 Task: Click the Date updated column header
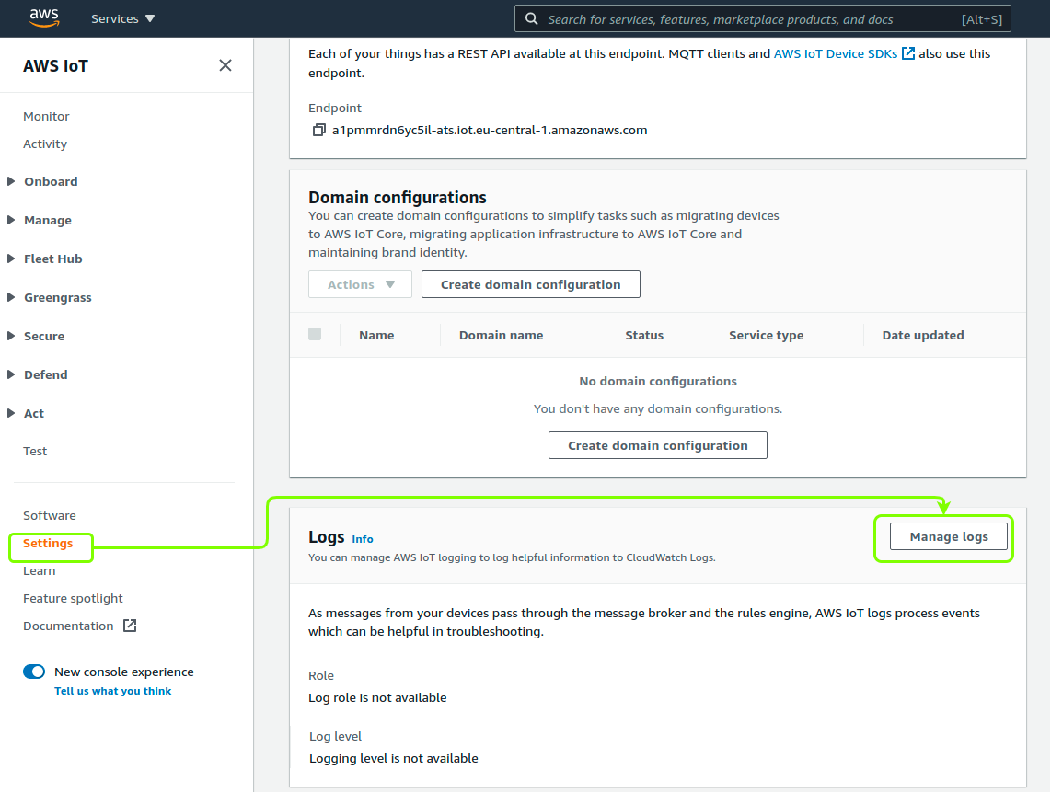[922, 335]
